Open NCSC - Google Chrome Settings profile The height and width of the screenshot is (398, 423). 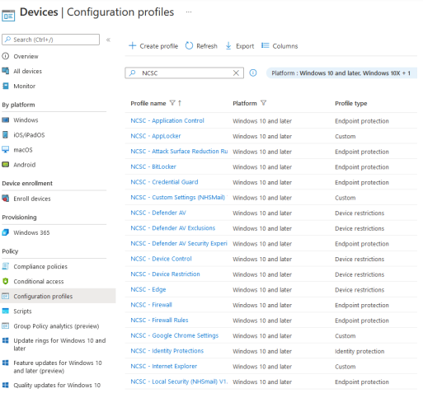pyautogui.click(x=175, y=335)
